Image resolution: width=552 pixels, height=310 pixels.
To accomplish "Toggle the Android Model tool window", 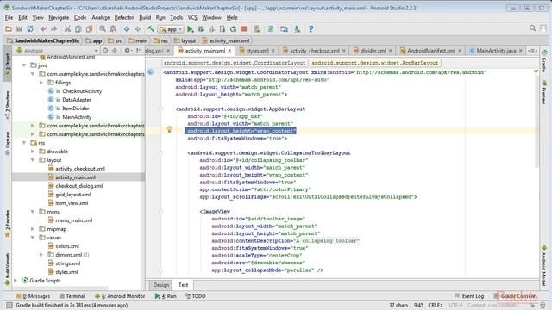I will coord(544,266).
